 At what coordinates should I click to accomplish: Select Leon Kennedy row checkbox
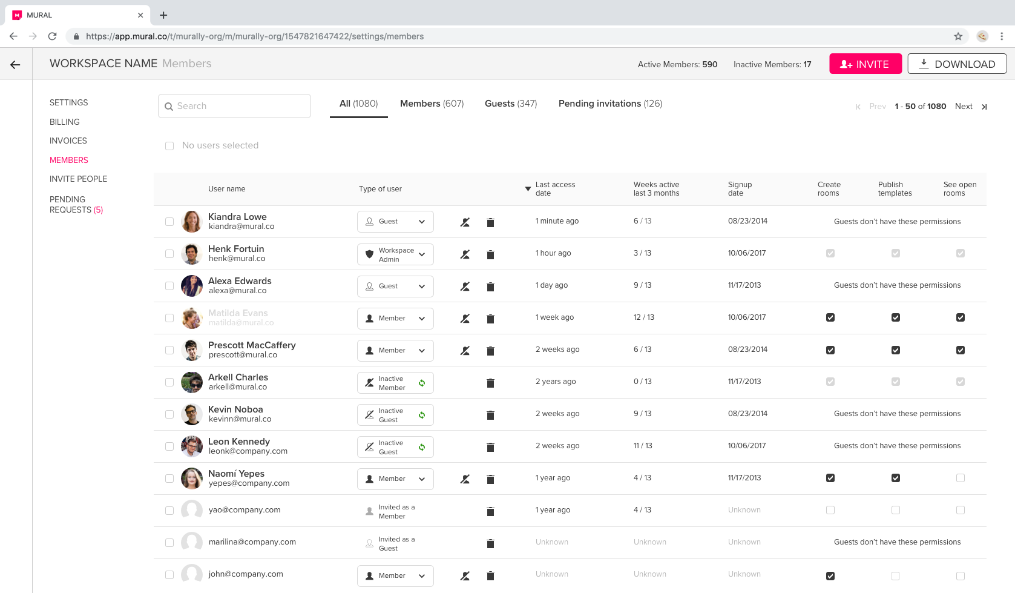point(169,446)
